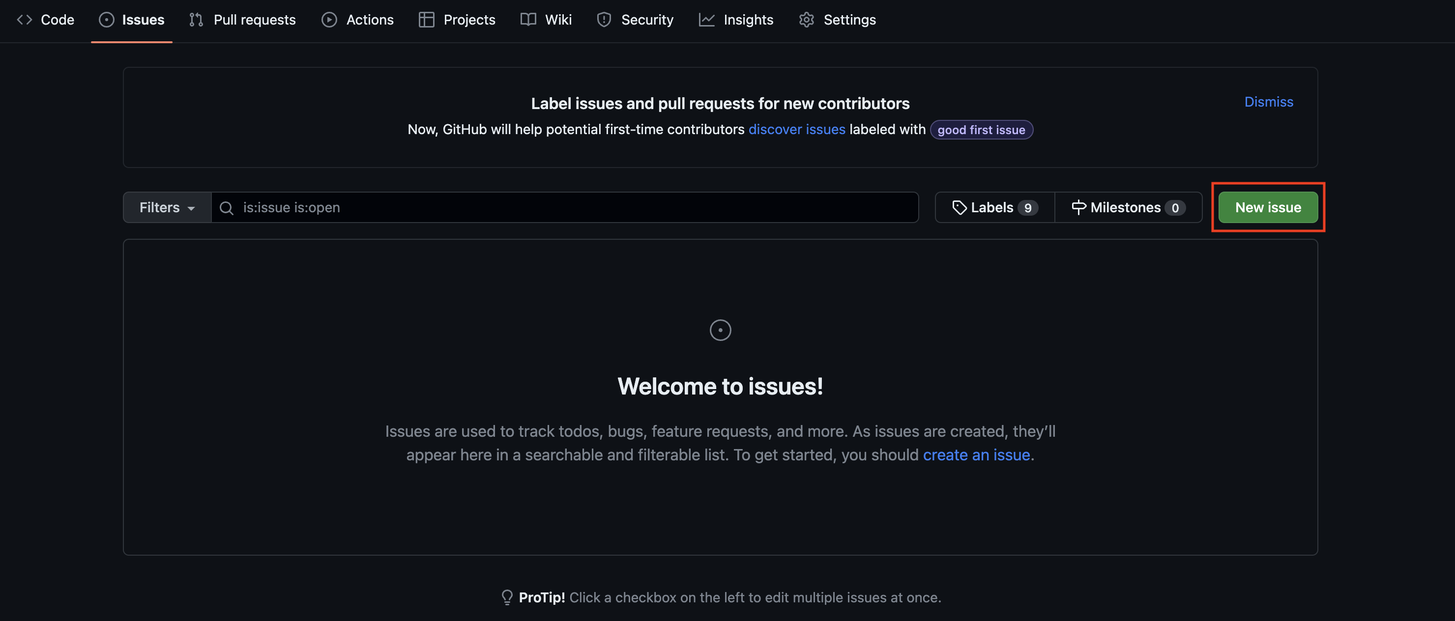1455x621 pixels.
Task: Dismiss the new contributors banner
Action: (1269, 102)
